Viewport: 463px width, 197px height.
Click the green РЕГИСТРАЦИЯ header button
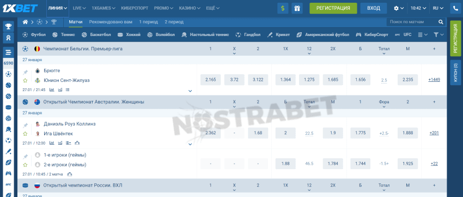click(333, 8)
